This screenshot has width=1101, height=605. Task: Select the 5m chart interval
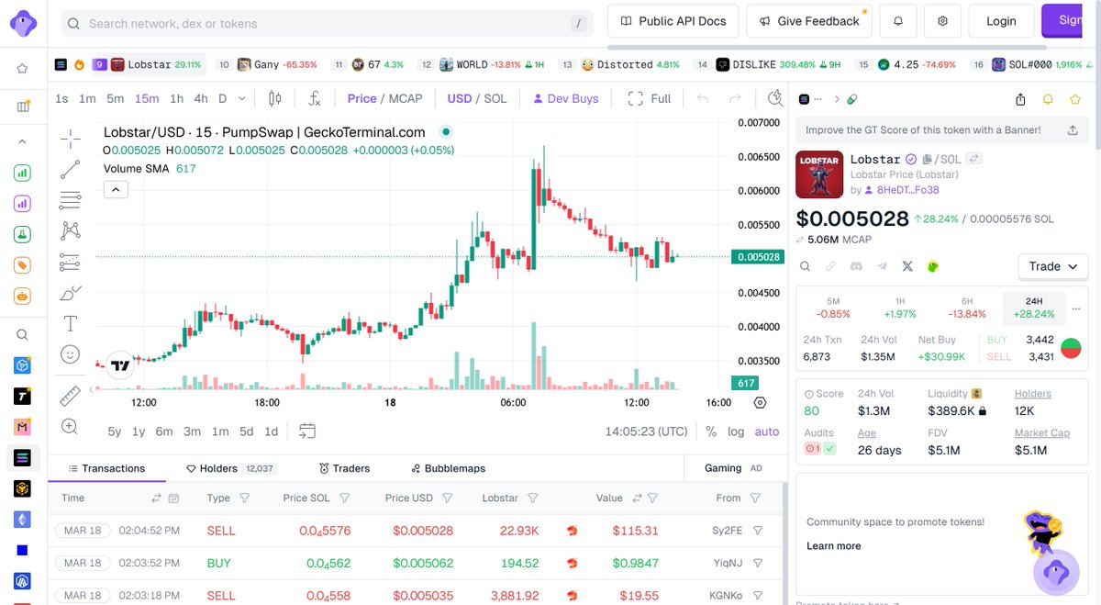click(115, 98)
